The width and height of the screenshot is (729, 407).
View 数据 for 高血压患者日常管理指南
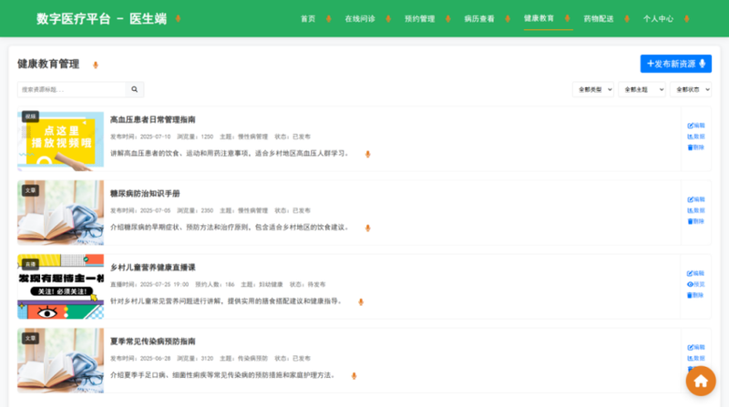(x=696, y=137)
